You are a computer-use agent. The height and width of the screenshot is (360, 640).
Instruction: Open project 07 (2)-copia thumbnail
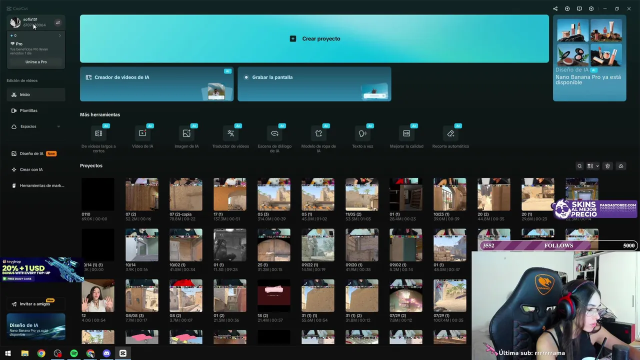tap(186, 194)
